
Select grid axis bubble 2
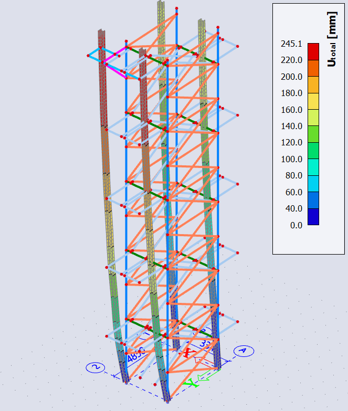point(96,367)
